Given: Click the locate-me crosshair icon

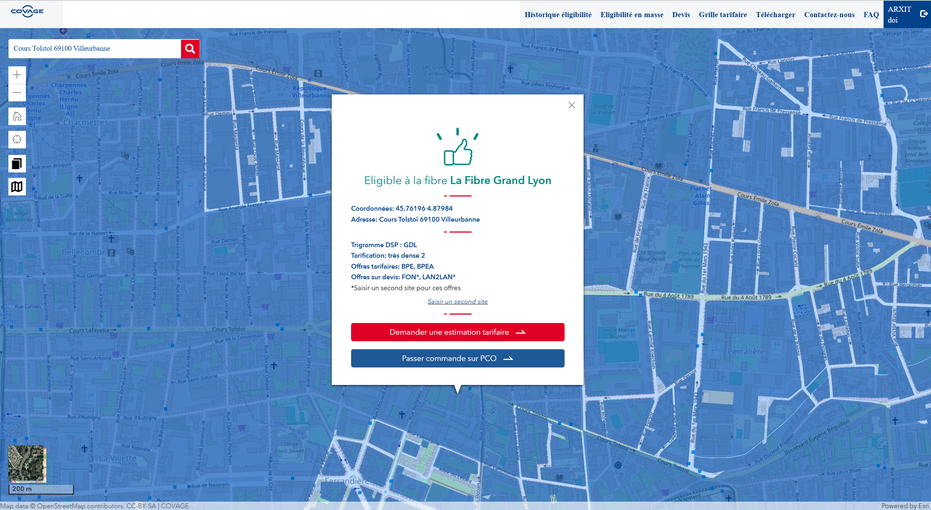Looking at the screenshot, I should pos(17,139).
